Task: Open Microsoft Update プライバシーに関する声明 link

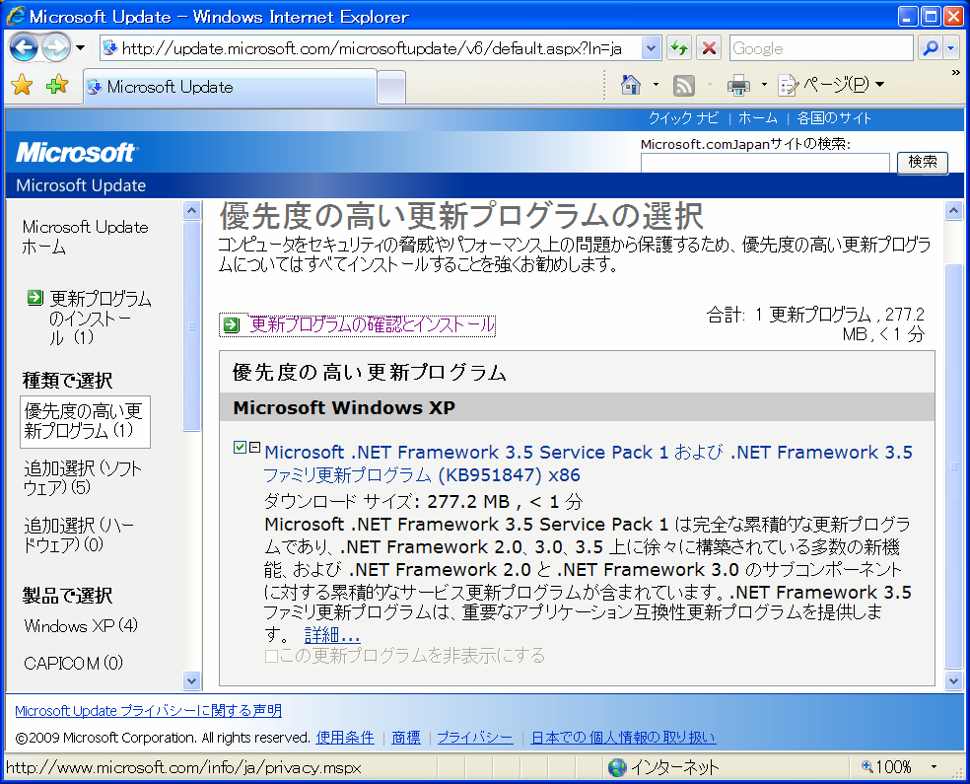Action: (x=149, y=711)
